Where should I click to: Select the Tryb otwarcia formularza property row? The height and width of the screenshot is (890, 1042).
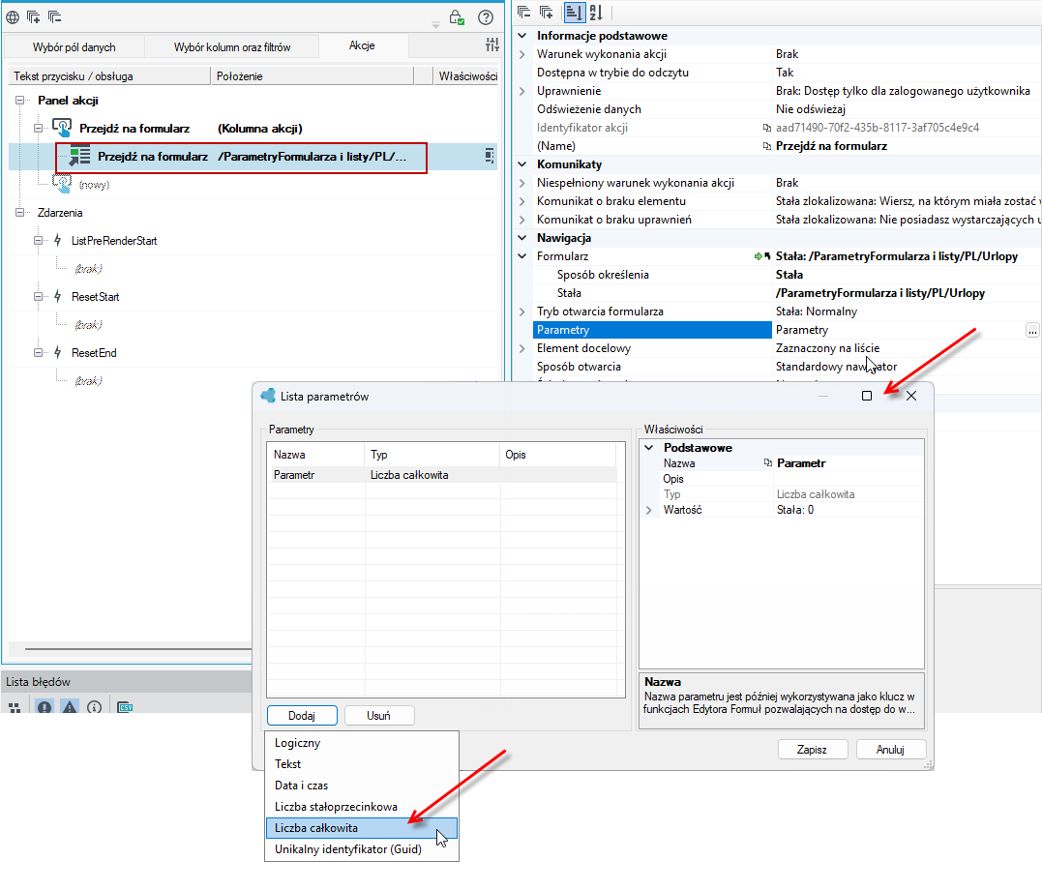tap(787, 311)
